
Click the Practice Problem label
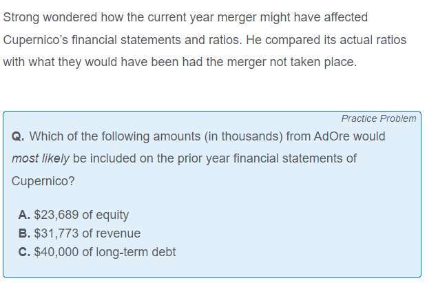pos(379,118)
